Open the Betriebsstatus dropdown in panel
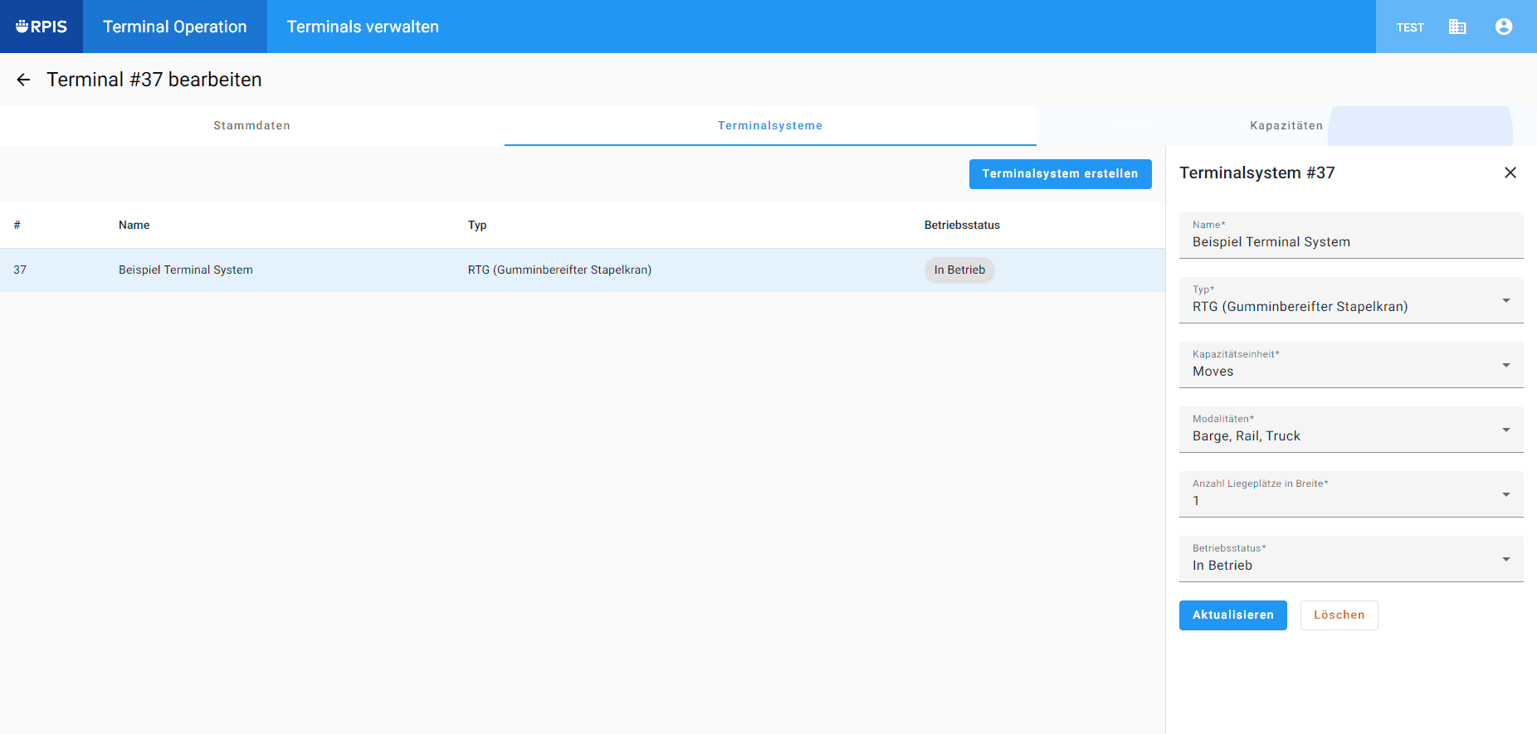This screenshot has height=734, width=1537. click(1351, 559)
